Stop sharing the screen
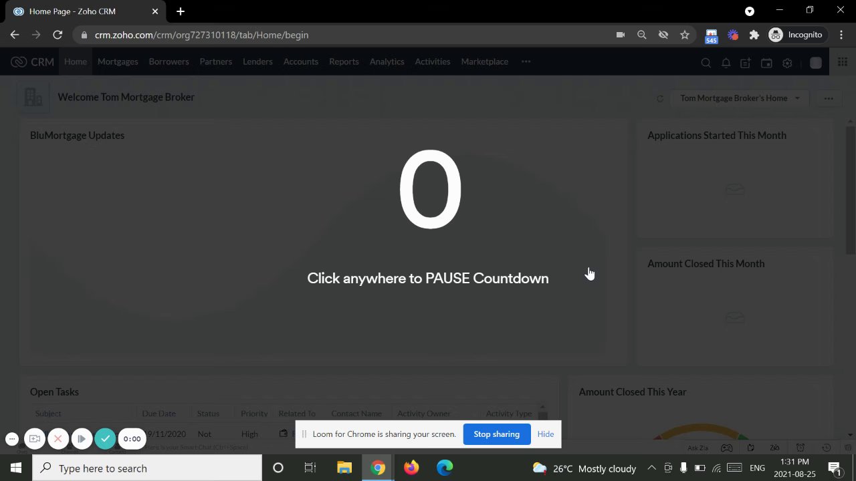 [x=497, y=434]
